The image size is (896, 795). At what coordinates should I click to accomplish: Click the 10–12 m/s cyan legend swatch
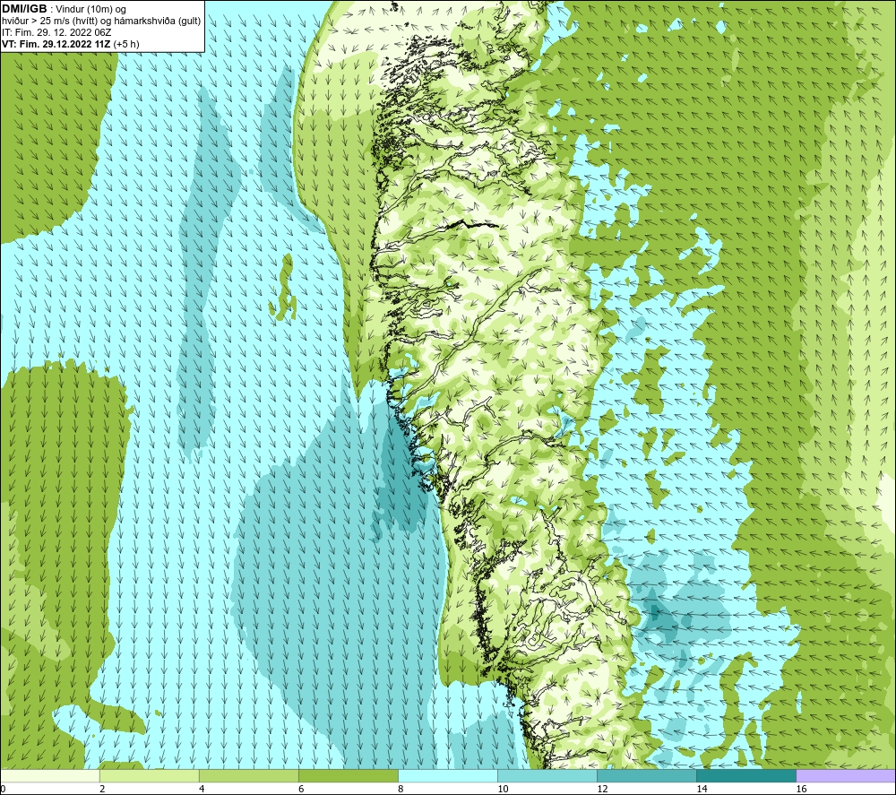click(x=547, y=775)
